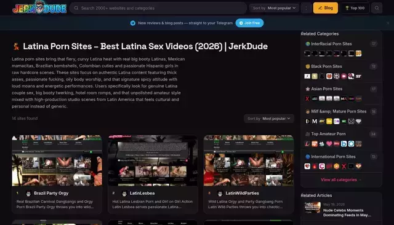Click the pink 'C' site icon in International row
The image size is (394, 225).
[x=322, y=167]
